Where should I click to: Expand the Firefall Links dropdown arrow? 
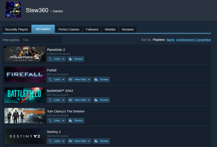(63, 80)
